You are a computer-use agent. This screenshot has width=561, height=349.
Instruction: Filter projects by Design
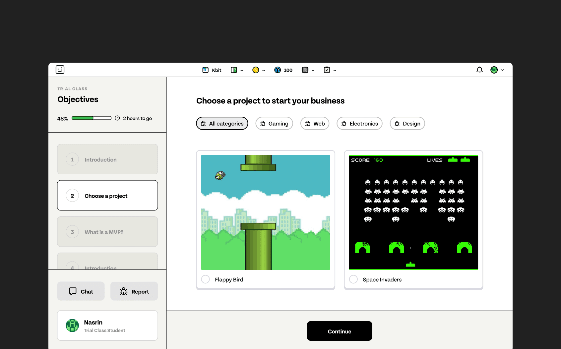407,123
